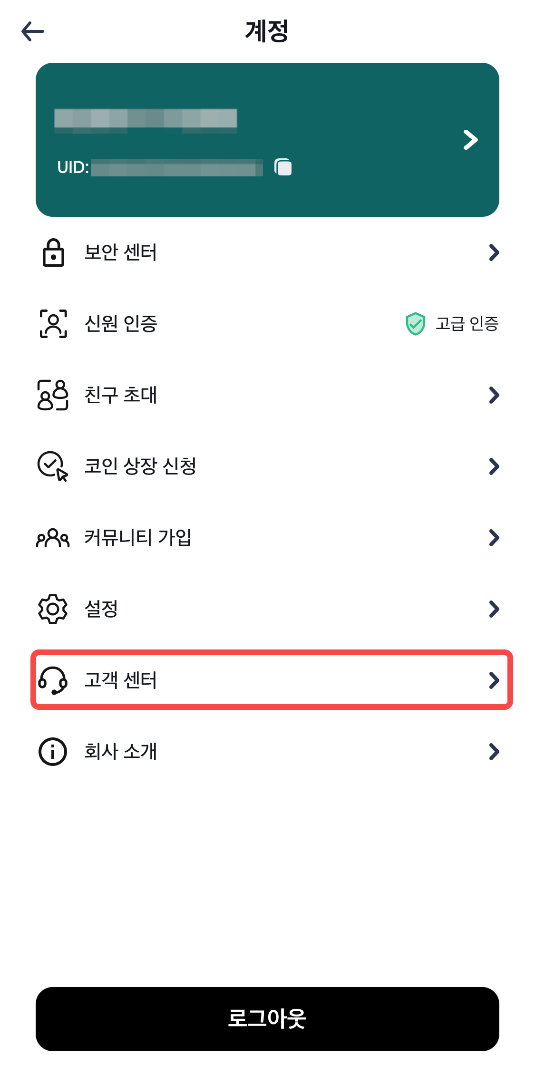This screenshot has width=535, height=1065.
Task: Tap the settings gear icon
Action: (53, 609)
